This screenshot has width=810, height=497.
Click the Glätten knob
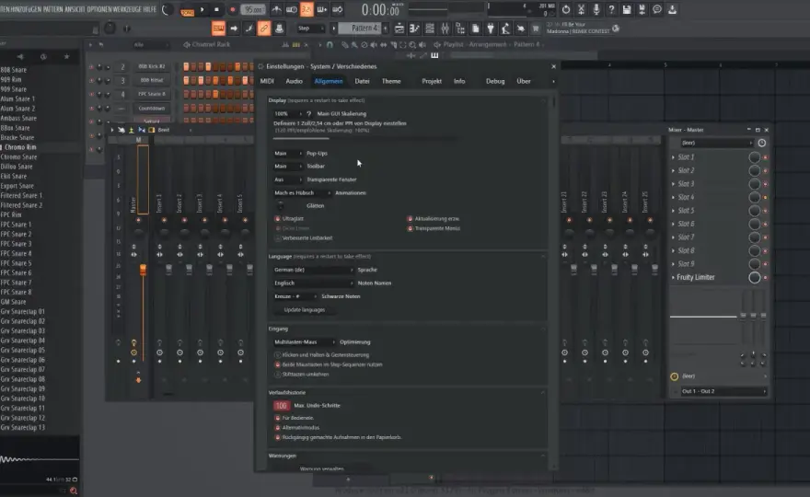tap(281, 205)
